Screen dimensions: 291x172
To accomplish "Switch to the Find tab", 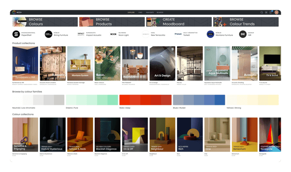I will pos(140,12).
